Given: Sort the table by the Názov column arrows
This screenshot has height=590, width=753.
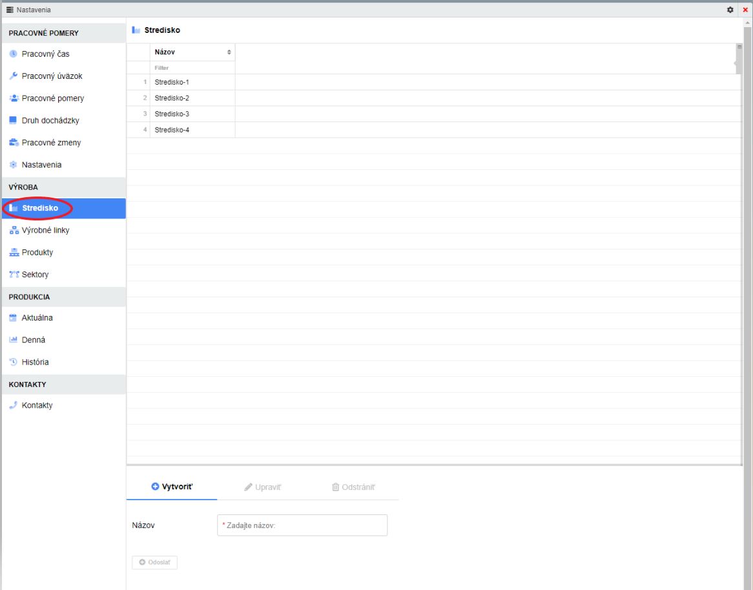Looking at the screenshot, I should tap(229, 52).
